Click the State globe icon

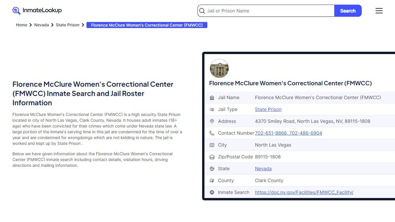pos(212,169)
